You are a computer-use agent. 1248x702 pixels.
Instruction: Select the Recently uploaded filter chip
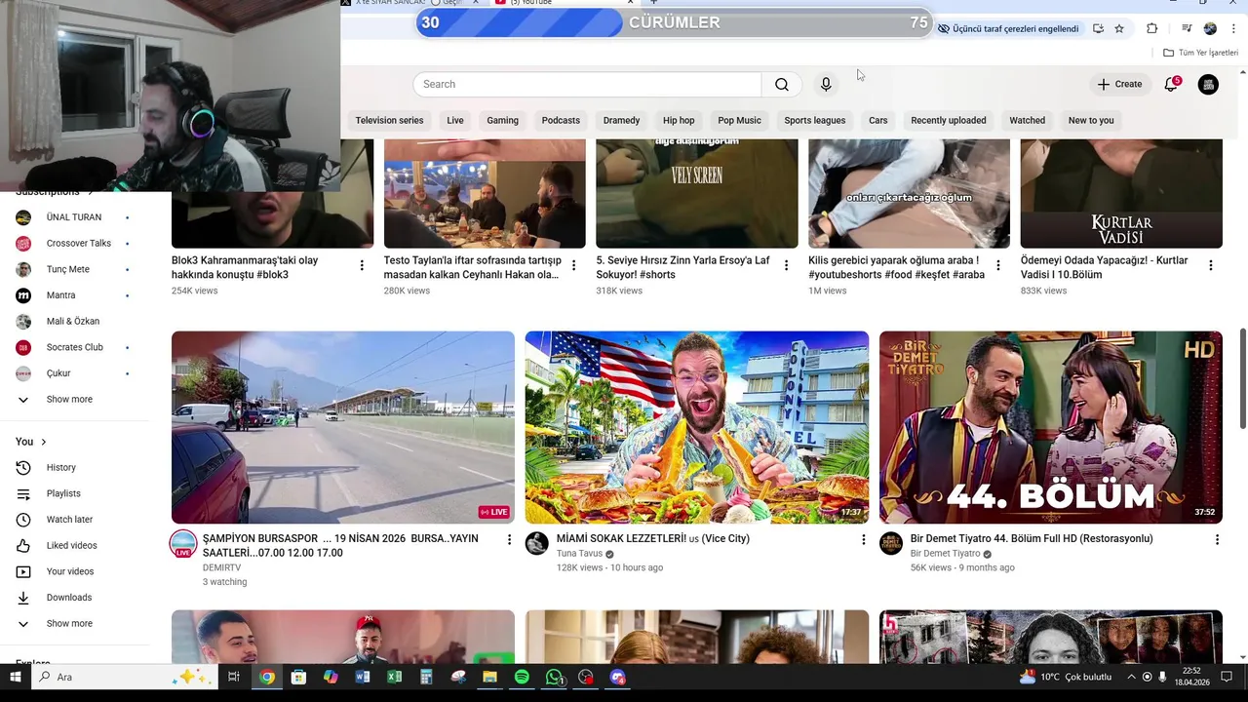(x=949, y=121)
